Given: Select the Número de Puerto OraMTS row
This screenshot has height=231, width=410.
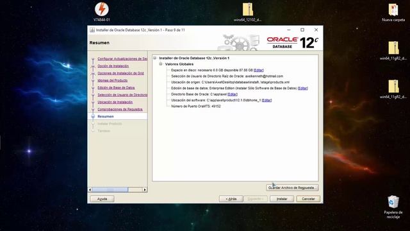Looking at the screenshot, I should pos(196,107).
